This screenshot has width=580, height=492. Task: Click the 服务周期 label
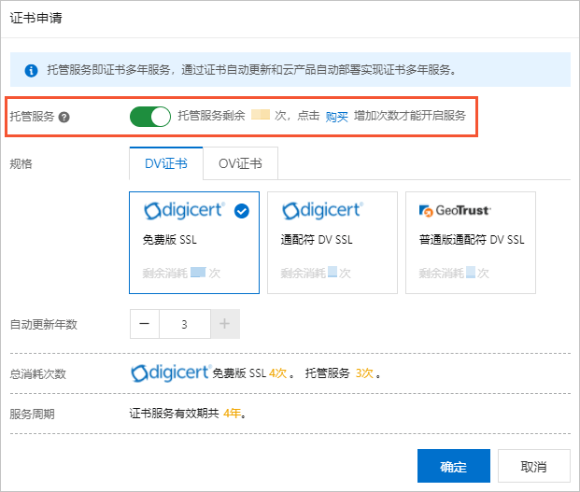click(32, 414)
